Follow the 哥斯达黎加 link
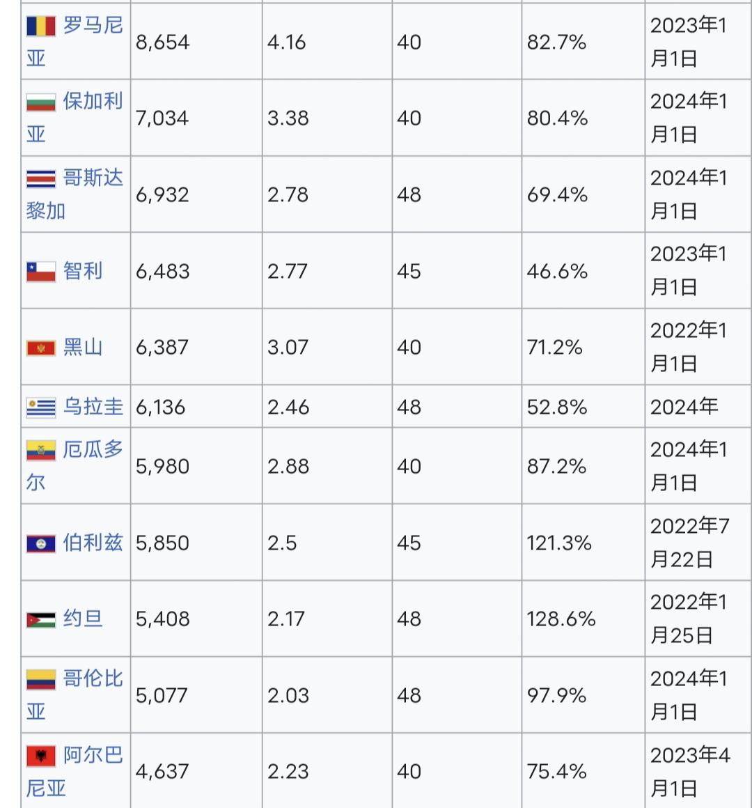 coord(75,194)
